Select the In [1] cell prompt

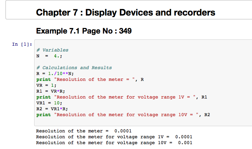click(22, 44)
